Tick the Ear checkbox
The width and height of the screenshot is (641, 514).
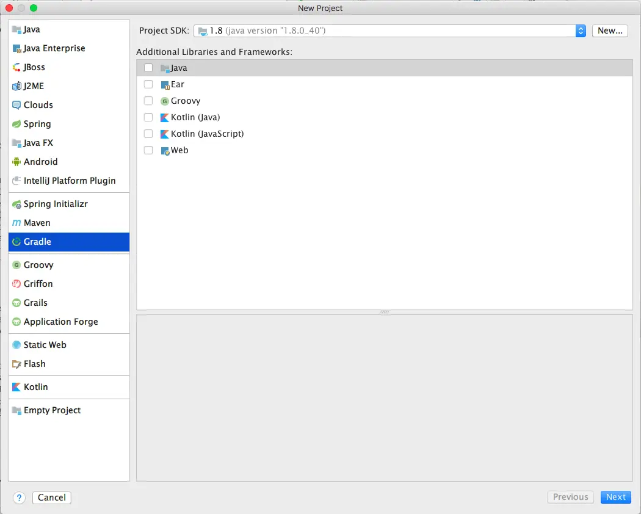148,84
